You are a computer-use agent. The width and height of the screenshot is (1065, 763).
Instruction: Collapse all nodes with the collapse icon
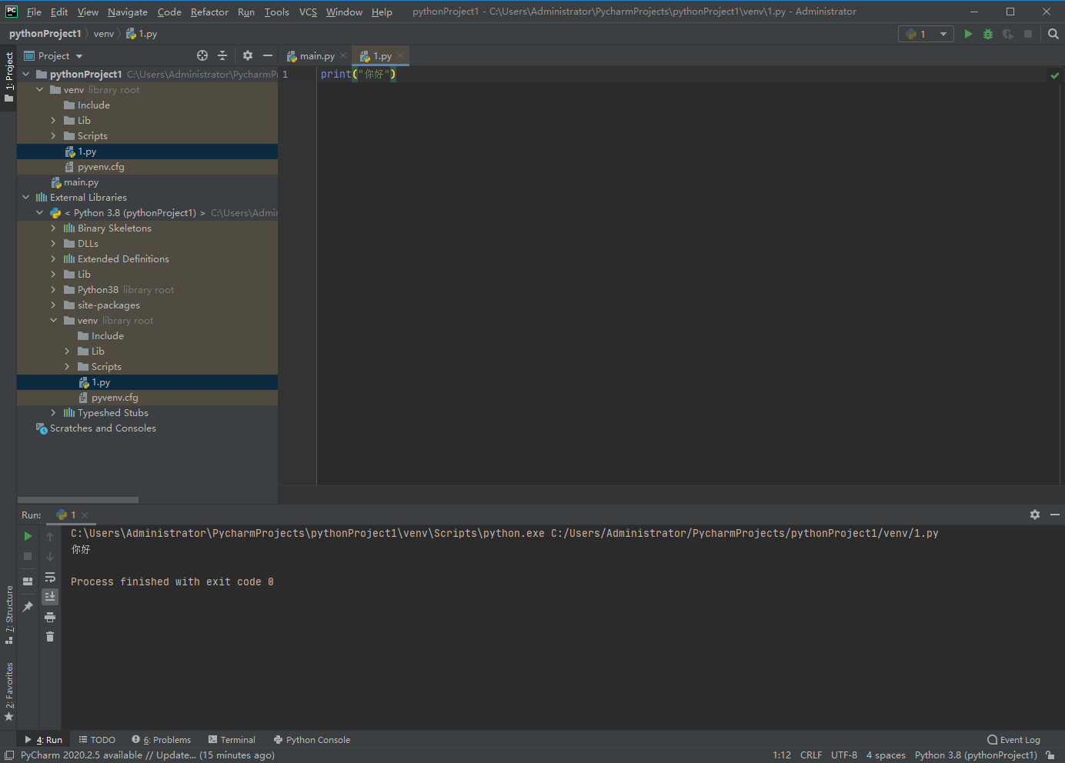tap(222, 55)
